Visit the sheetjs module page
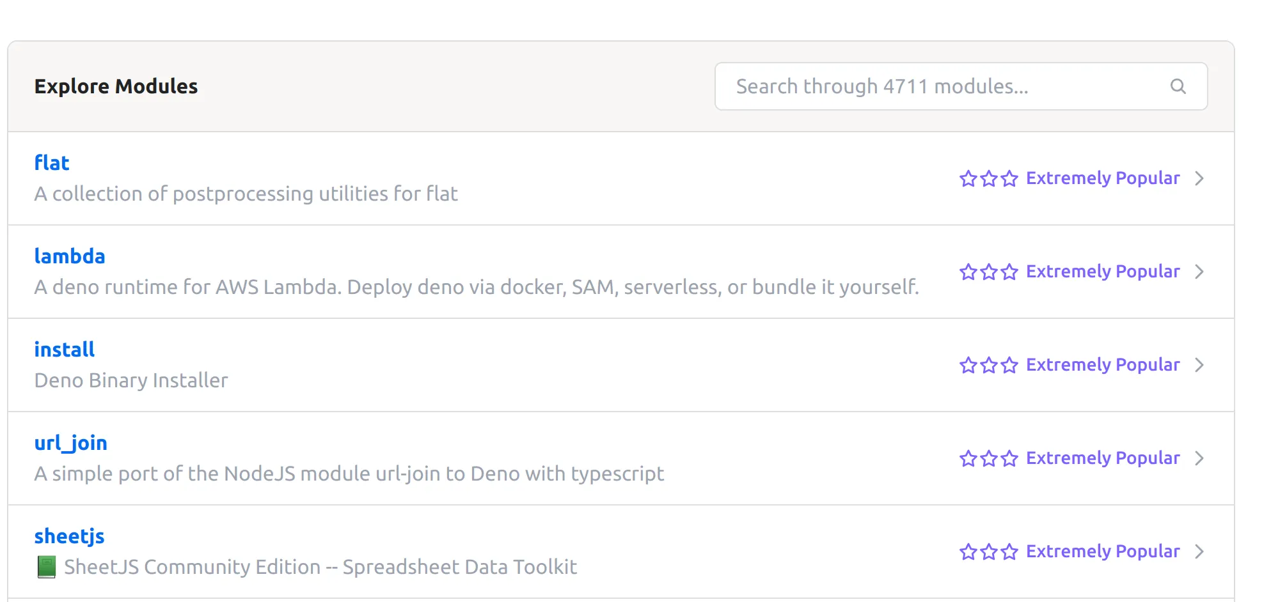 [70, 536]
